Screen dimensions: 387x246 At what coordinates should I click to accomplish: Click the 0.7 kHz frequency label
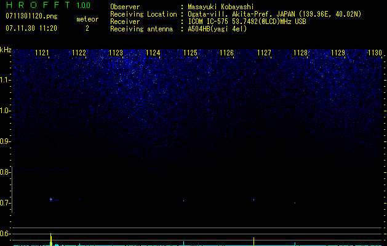click(x=5, y=203)
